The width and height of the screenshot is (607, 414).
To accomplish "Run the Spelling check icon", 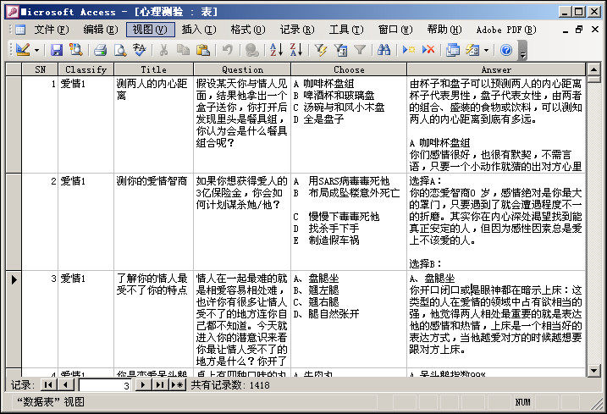I will 140,50.
